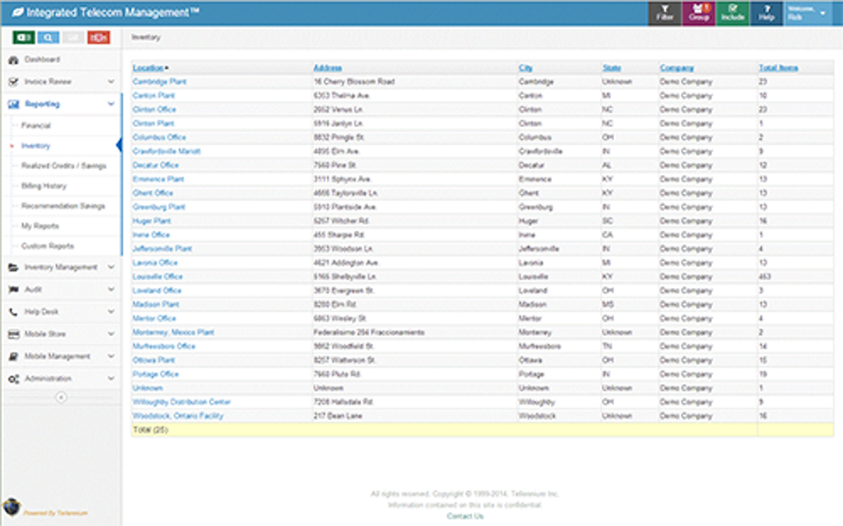
Task: Sort by Location column header
Action: [x=148, y=68]
